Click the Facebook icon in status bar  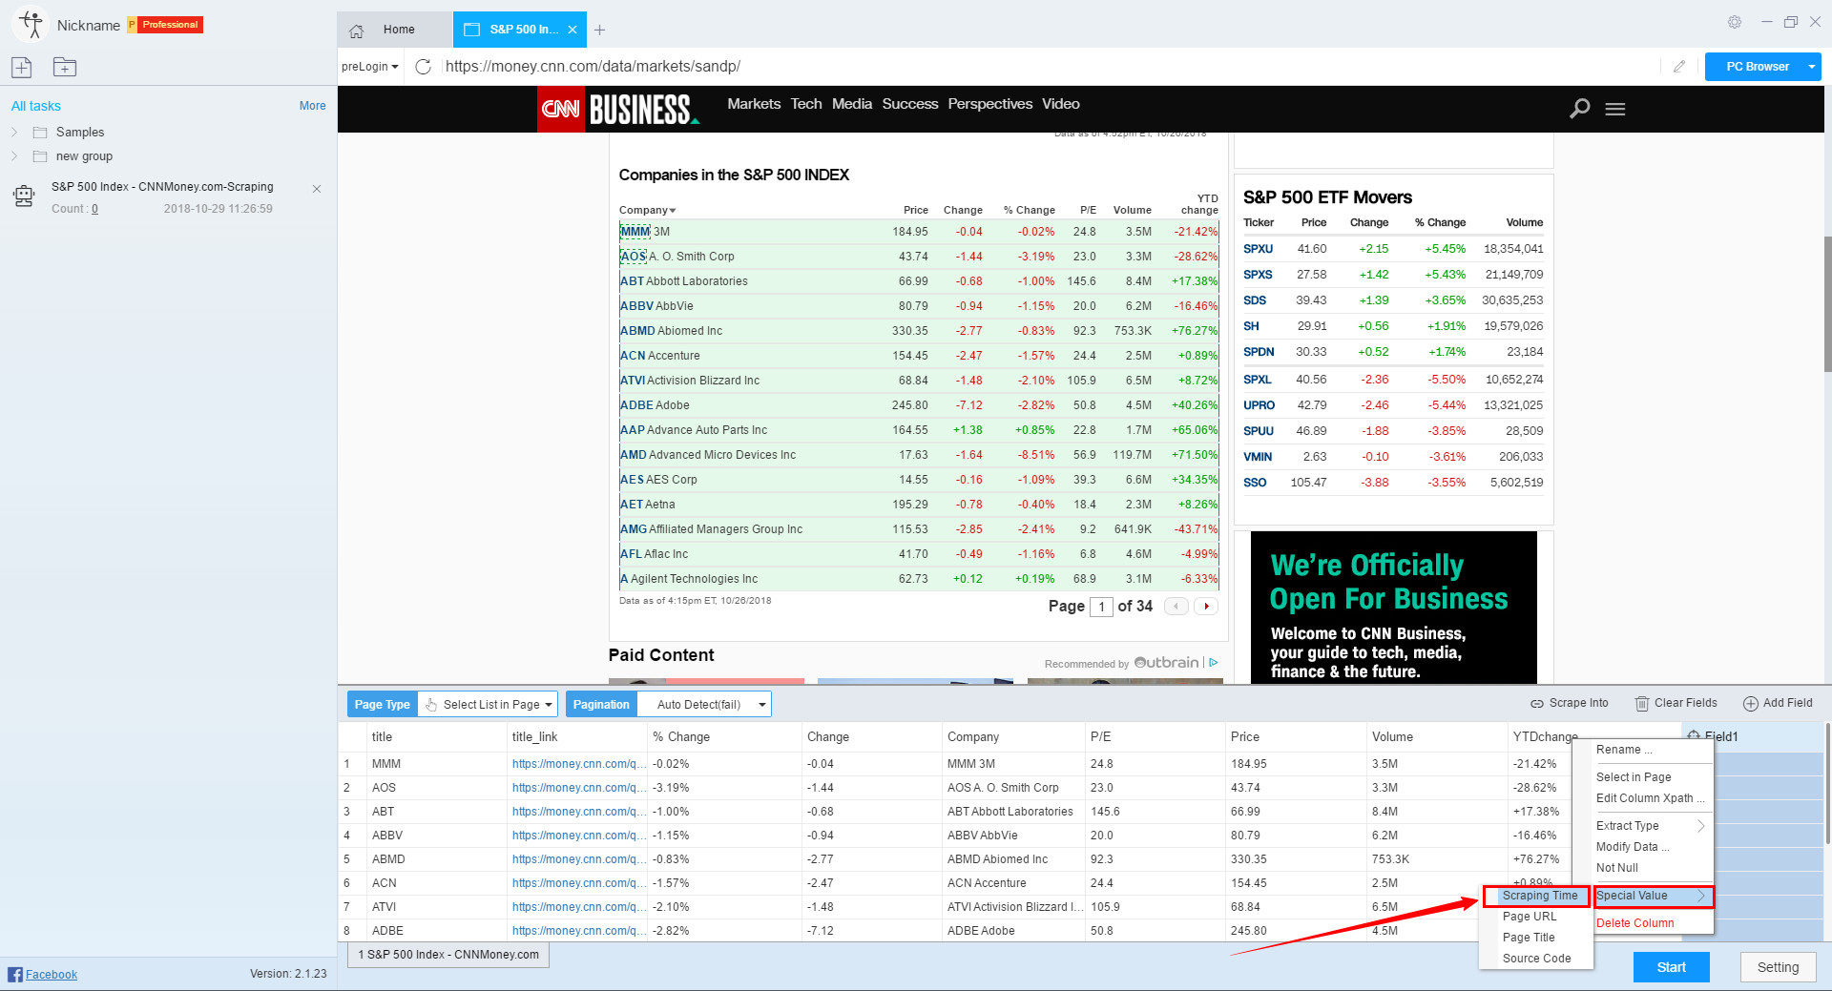pyautogui.click(x=15, y=974)
